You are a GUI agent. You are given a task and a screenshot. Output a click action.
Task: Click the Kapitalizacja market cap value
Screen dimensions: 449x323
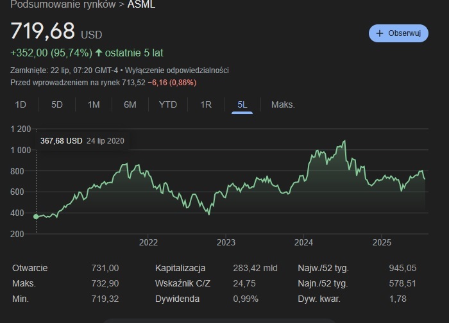255,268
